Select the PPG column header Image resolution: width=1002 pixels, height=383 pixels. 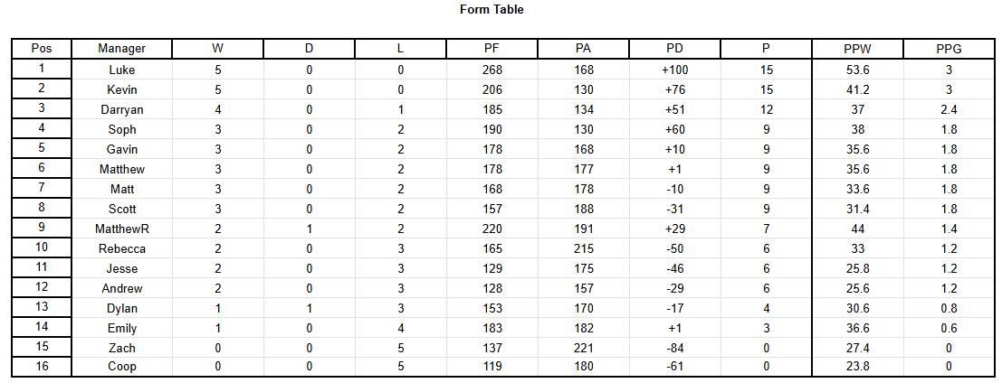tap(949, 49)
